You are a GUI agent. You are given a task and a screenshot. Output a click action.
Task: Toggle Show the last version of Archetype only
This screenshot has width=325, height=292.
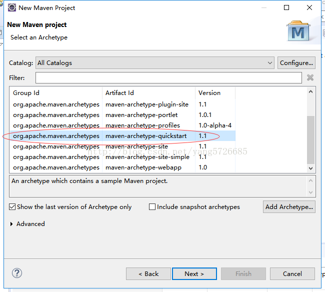click(x=12, y=207)
